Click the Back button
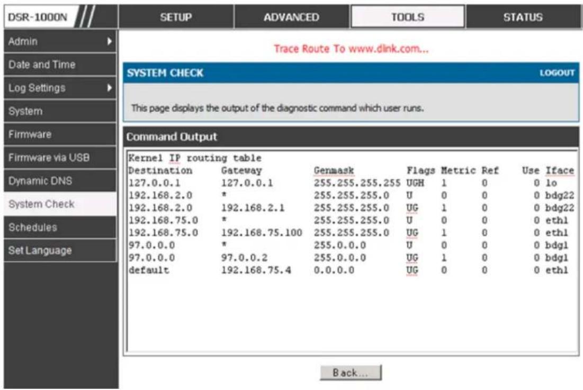Screen dimensions: 583x390 pyautogui.click(x=351, y=373)
